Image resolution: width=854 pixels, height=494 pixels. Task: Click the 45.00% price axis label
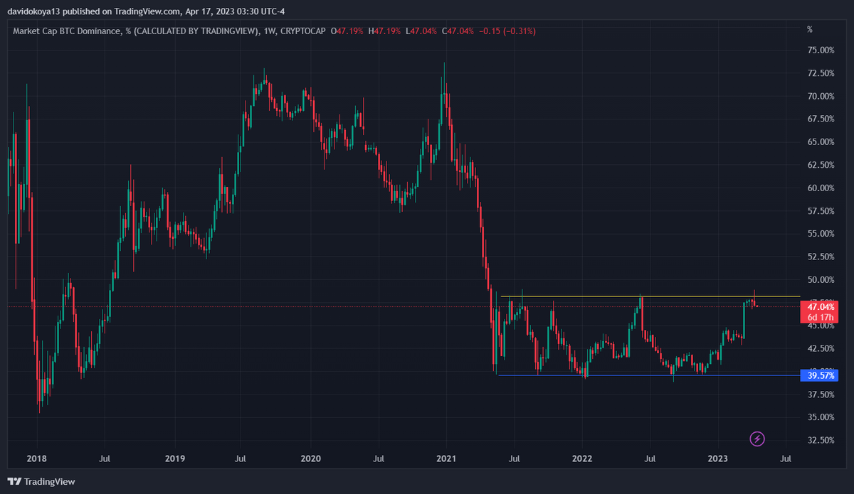821,326
